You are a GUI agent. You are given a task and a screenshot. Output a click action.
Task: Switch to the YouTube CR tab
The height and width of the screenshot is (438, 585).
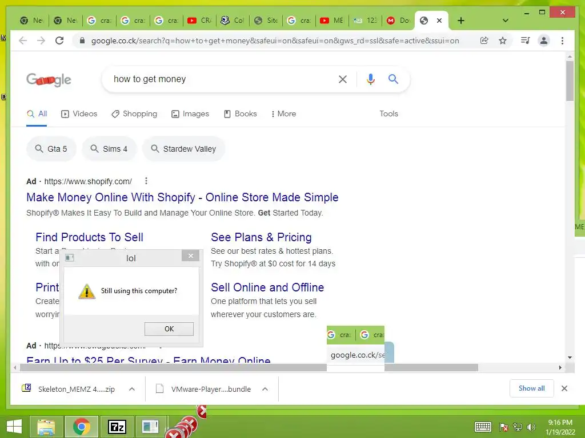tap(199, 21)
